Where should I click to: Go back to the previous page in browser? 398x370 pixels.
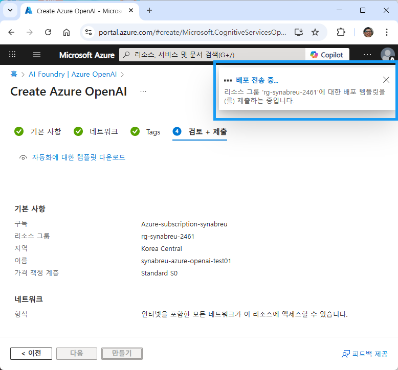tap(11, 32)
